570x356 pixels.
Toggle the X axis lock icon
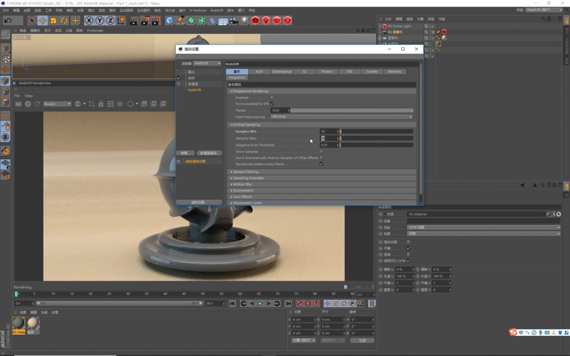pos(89,20)
